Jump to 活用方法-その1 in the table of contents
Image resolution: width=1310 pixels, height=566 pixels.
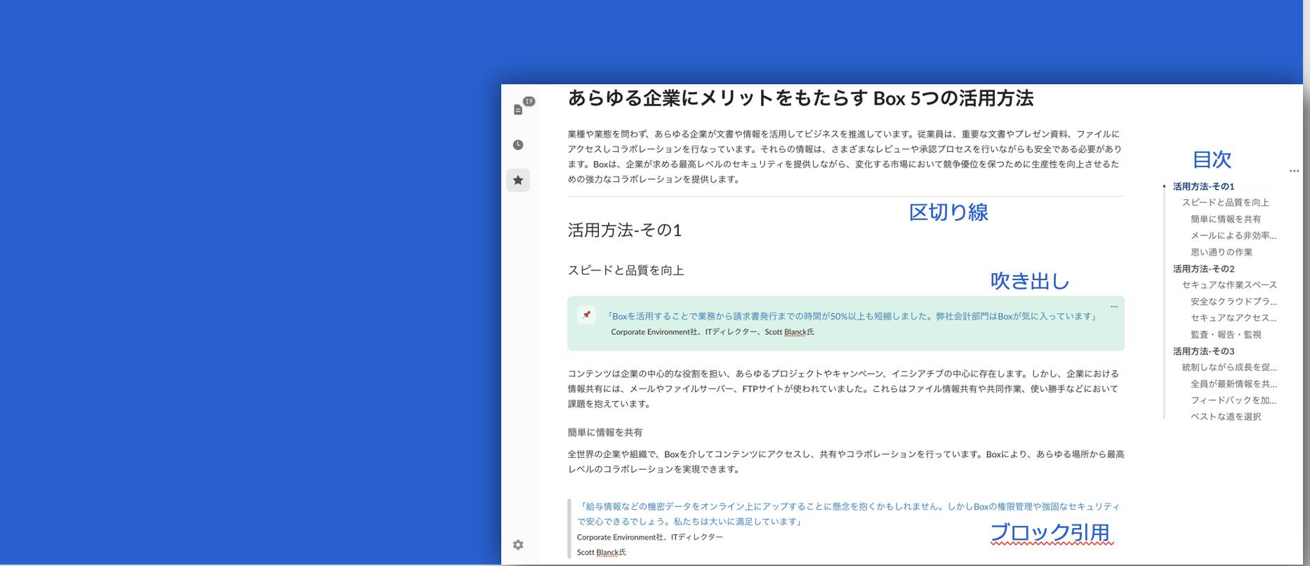(1203, 186)
